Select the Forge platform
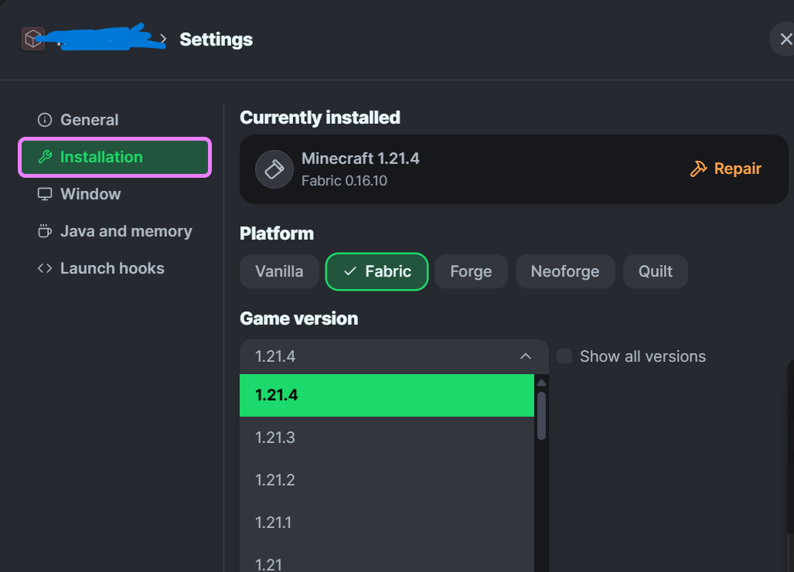 pos(471,272)
